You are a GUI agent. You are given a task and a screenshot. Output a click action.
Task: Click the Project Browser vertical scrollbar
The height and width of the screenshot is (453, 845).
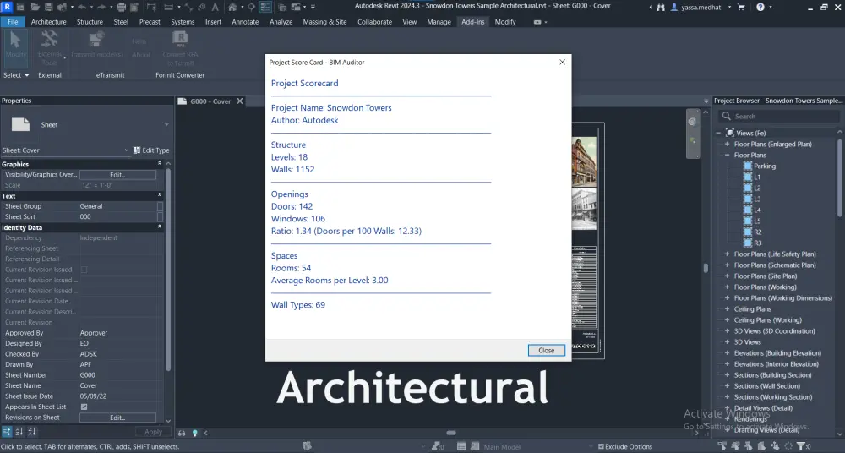coord(840,178)
